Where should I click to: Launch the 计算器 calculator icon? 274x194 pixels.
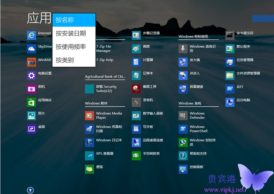[136, 62]
